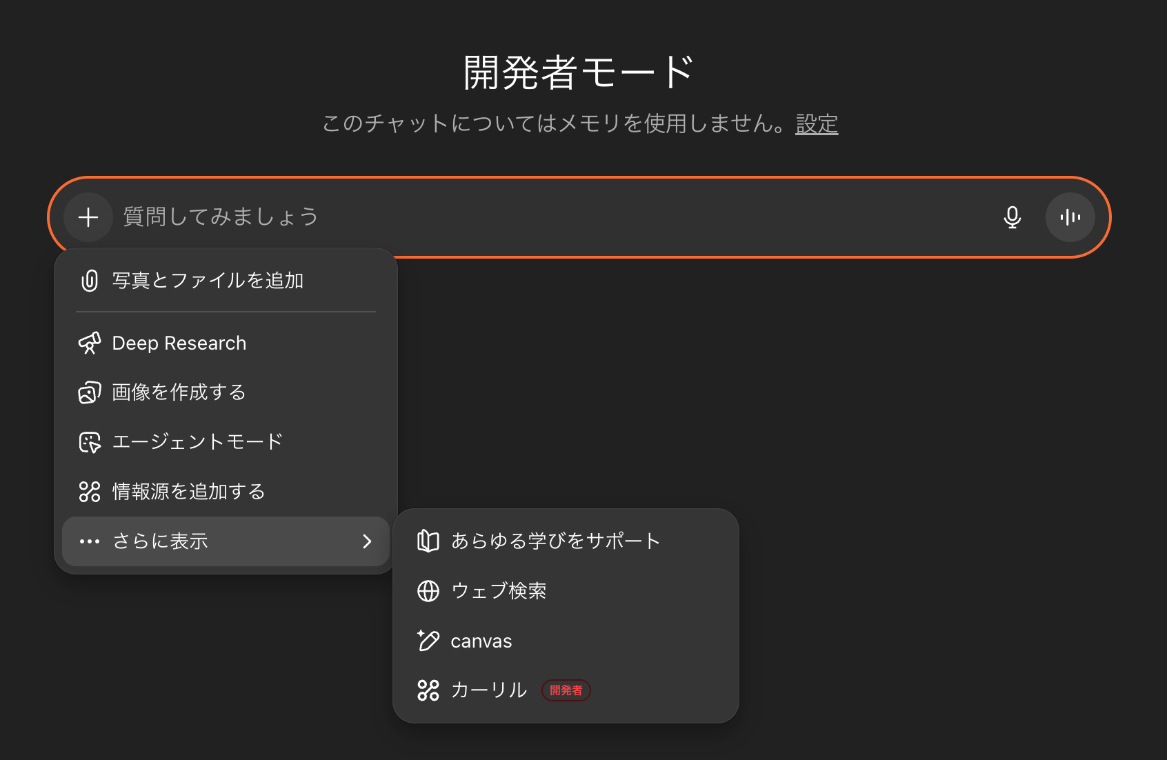Enable Deep Research mode

coord(179,342)
